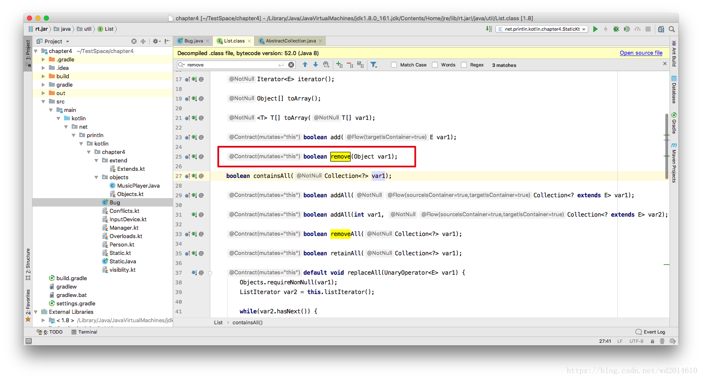Close the search bar
This screenshot has height=379, width=702.
point(665,64)
